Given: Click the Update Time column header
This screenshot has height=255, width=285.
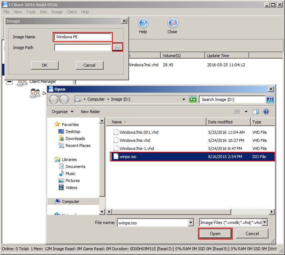Looking at the screenshot, I should 227,56.
